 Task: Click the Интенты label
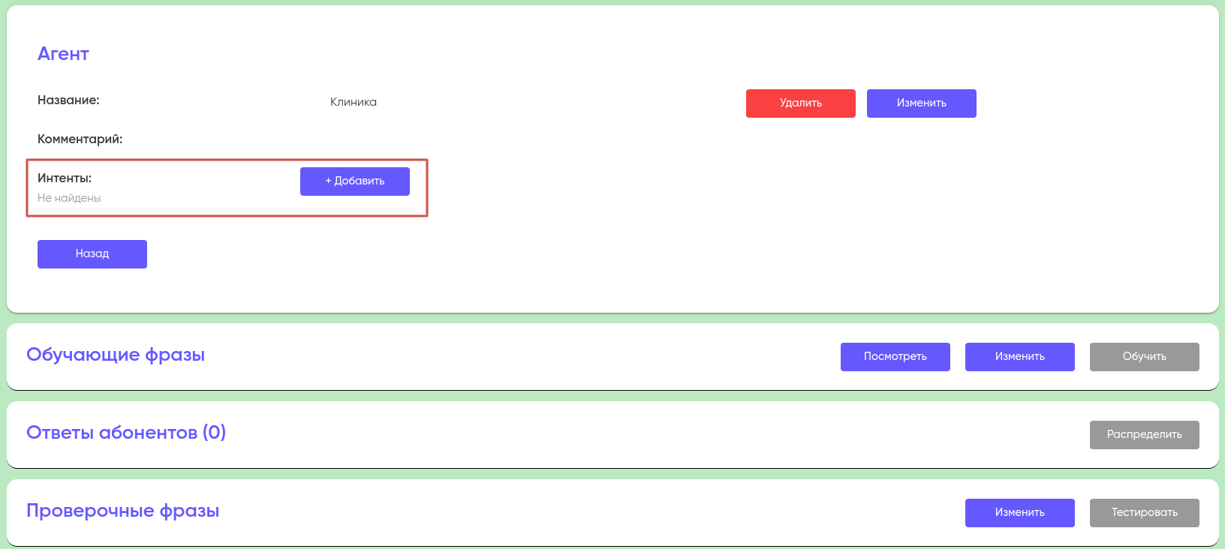point(65,178)
